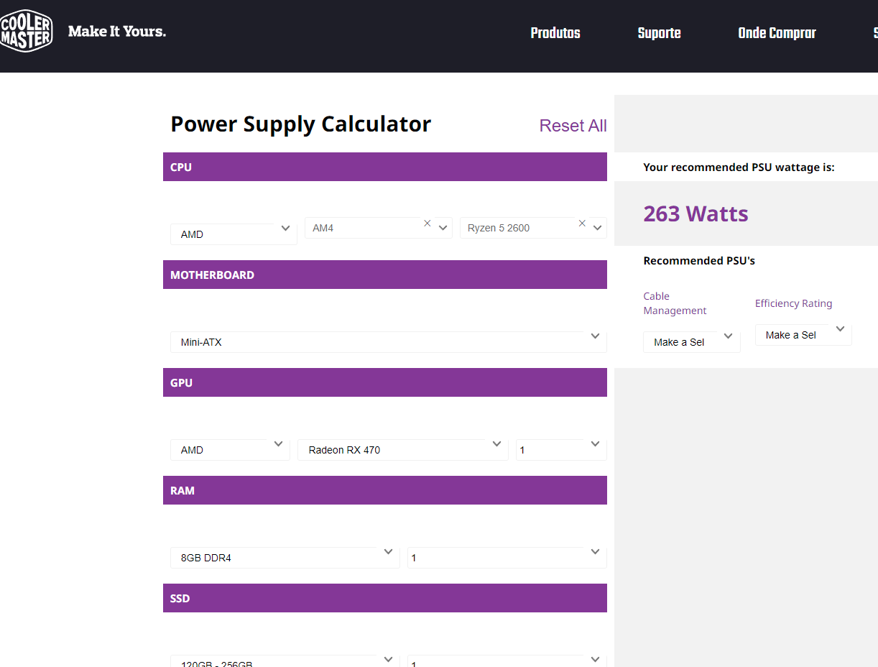Click the Cable Management label
This screenshot has height=667, width=878.
click(x=675, y=303)
